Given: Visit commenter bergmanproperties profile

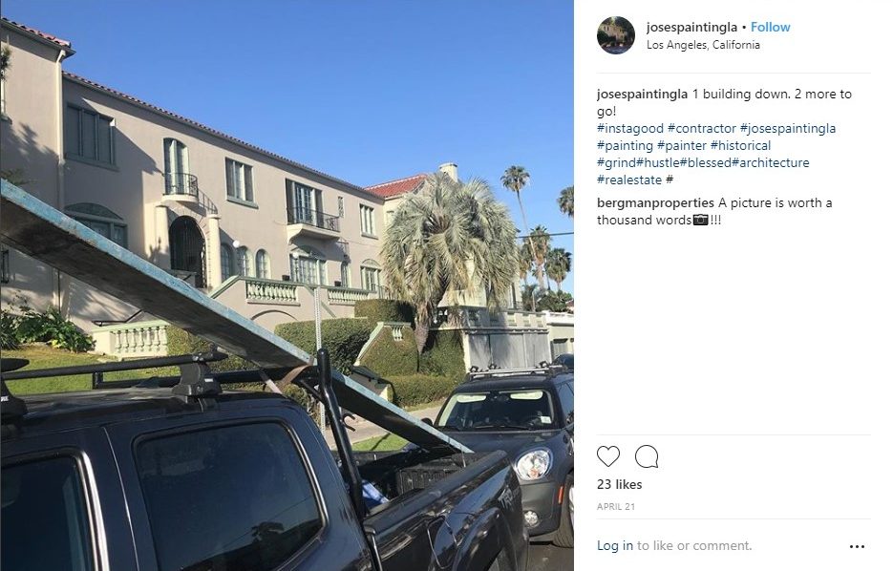Looking at the screenshot, I should click(655, 202).
